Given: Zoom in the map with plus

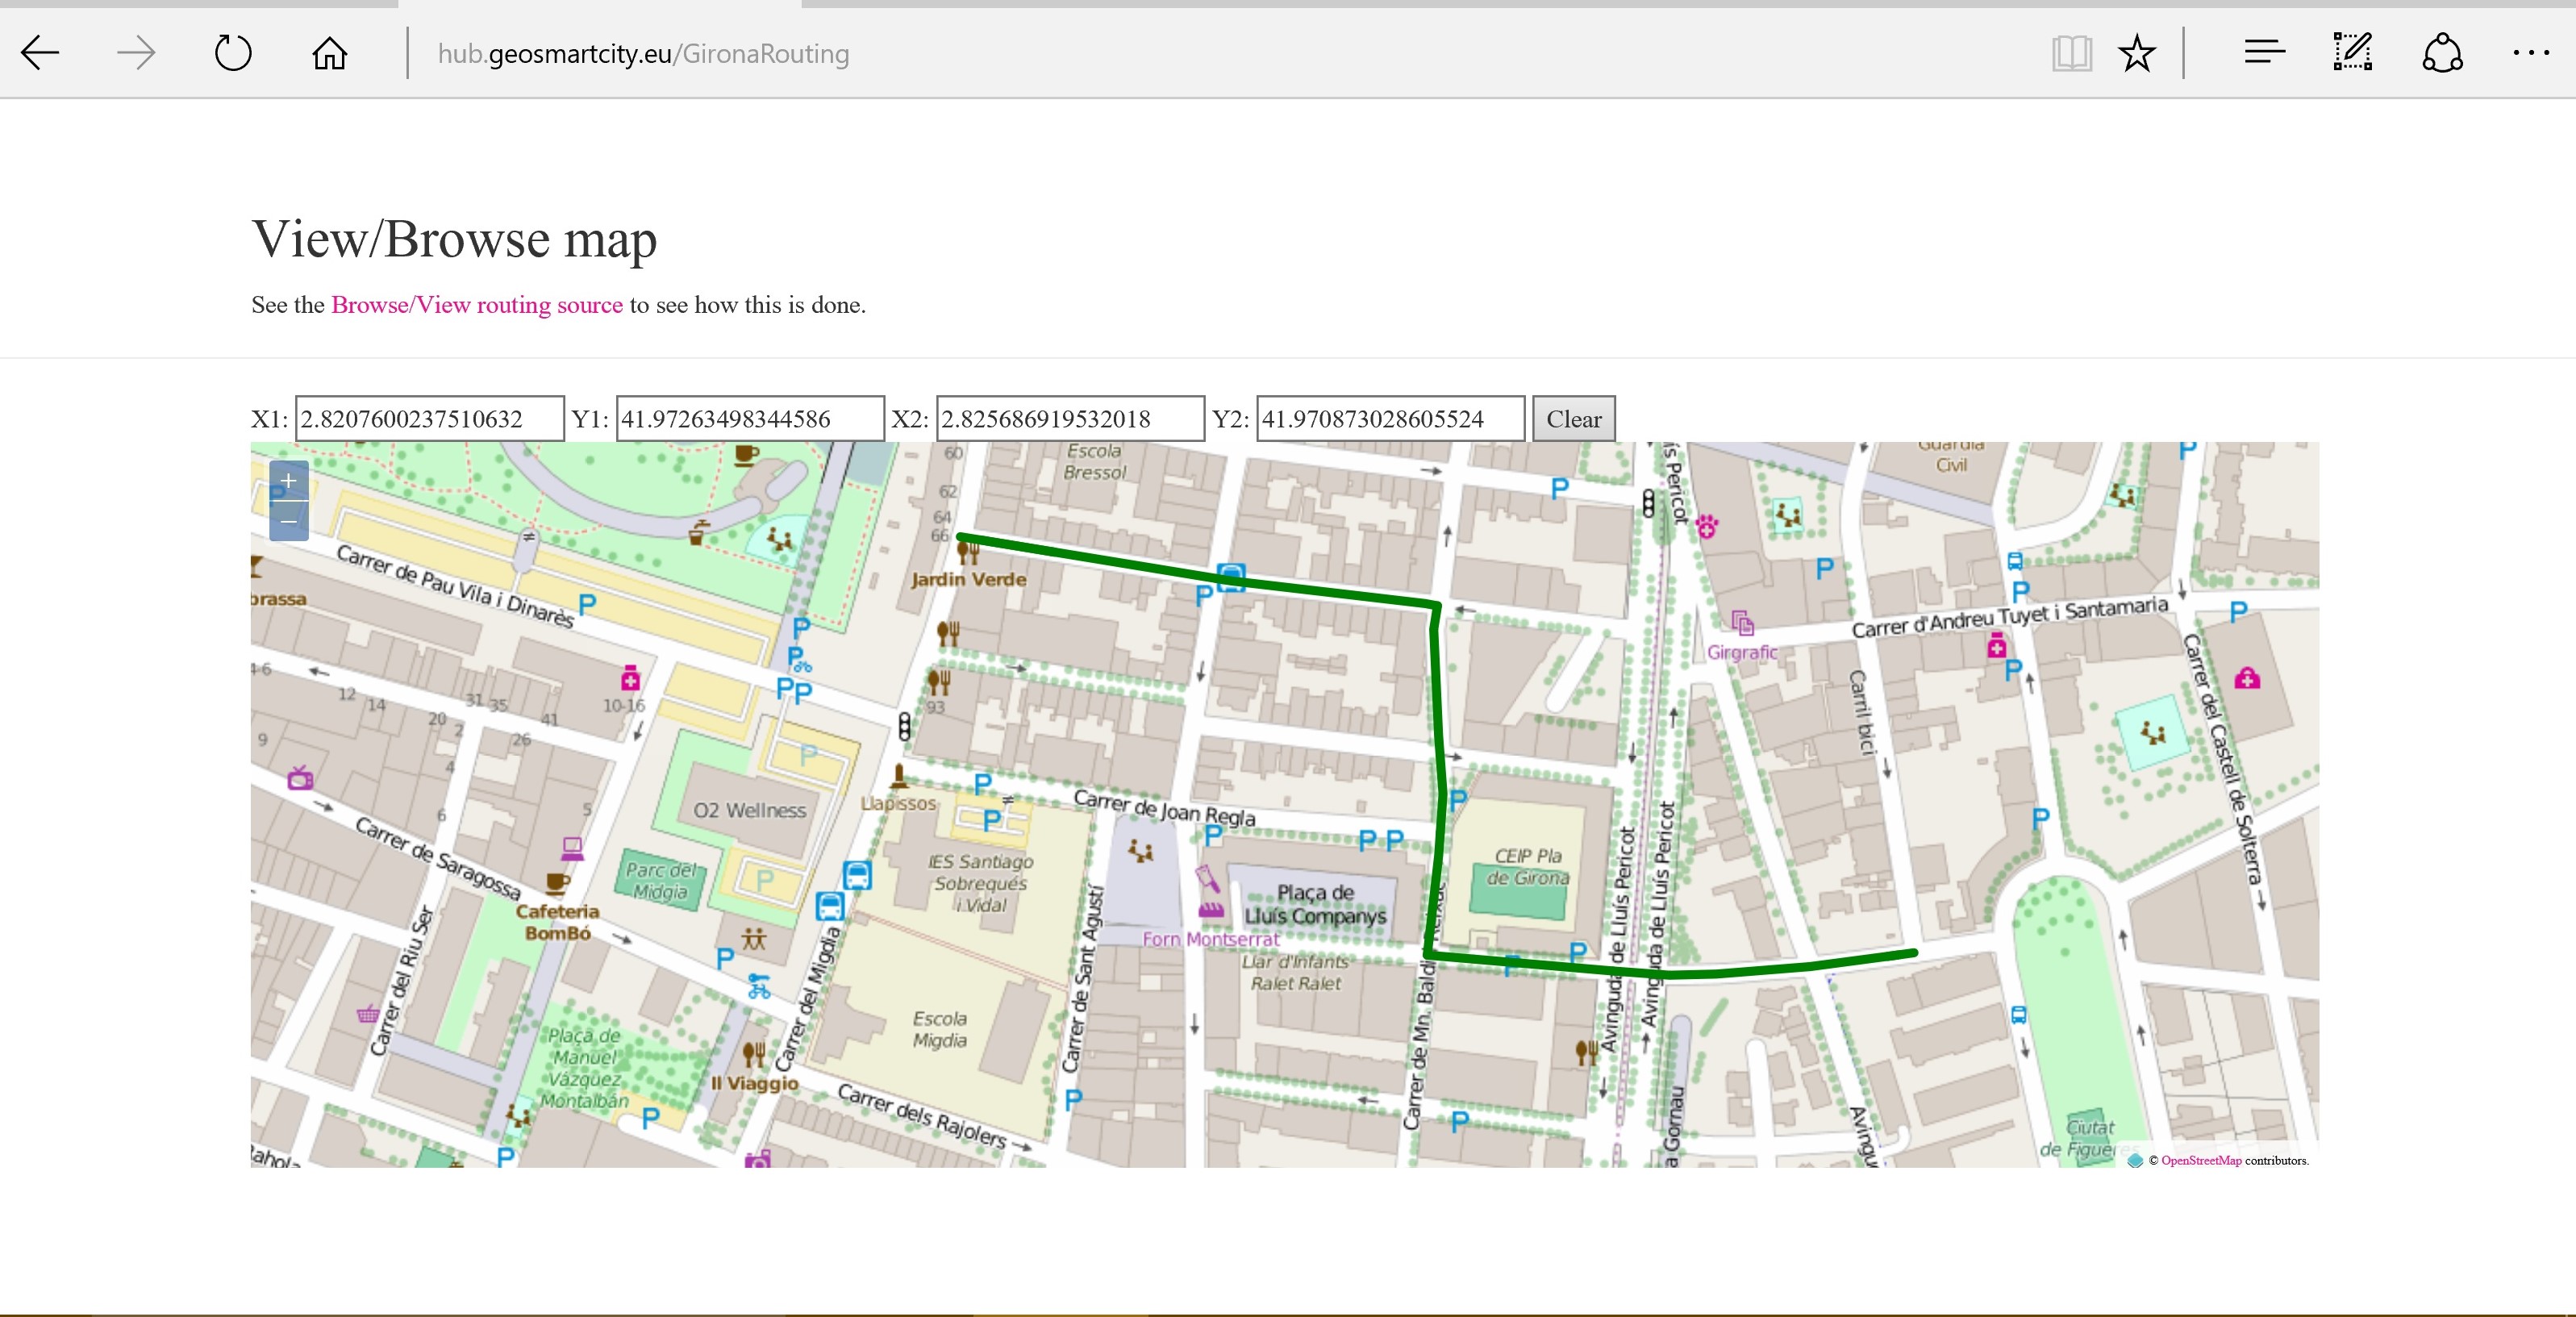Looking at the screenshot, I should click(x=288, y=481).
